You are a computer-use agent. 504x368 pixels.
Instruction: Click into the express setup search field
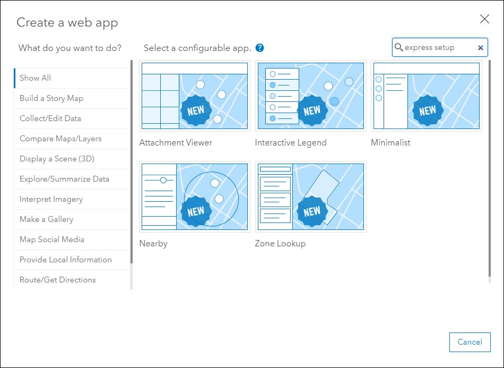click(x=440, y=47)
